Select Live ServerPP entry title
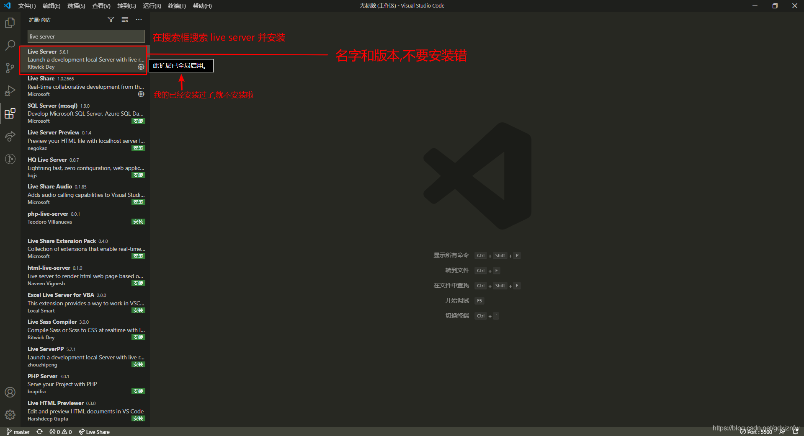 pyautogui.click(x=46, y=349)
